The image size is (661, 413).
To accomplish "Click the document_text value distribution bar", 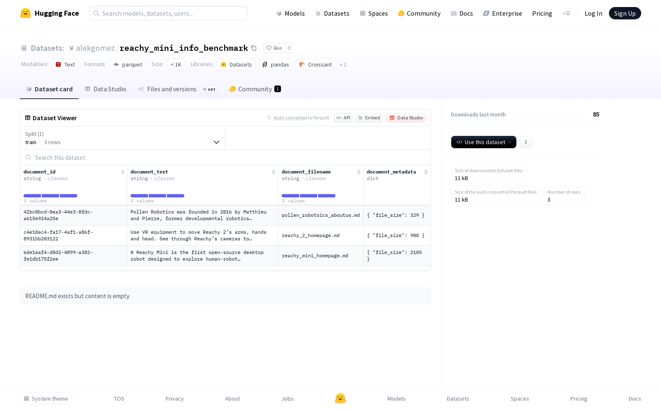I will 157,196.
